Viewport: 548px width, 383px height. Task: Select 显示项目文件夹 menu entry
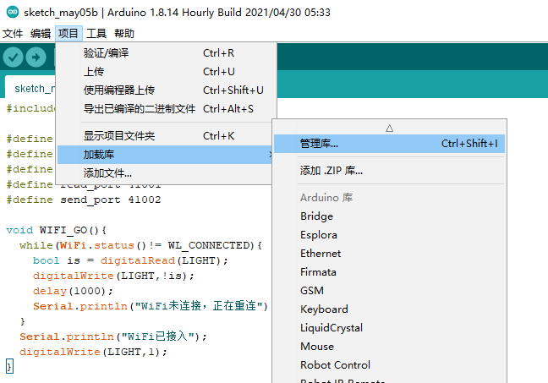tap(164, 136)
